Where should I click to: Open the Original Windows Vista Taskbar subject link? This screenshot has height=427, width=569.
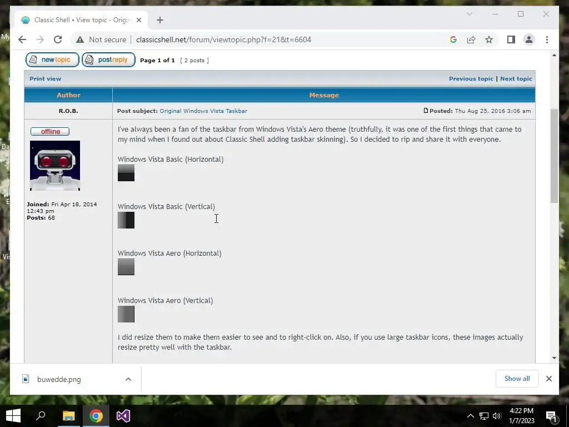pyautogui.click(x=203, y=111)
